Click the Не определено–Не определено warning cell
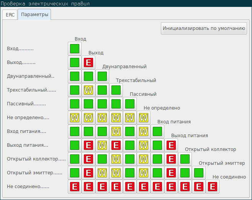The image size is (252, 200). pos(144,118)
